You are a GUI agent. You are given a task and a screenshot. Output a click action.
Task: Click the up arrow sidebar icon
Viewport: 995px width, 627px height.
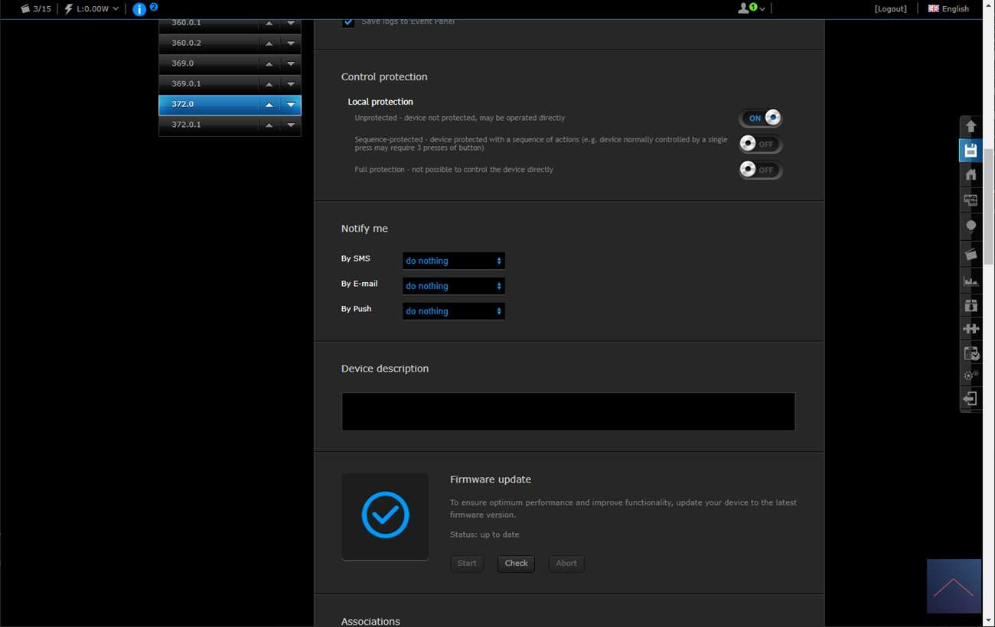(x=971, y=126)
